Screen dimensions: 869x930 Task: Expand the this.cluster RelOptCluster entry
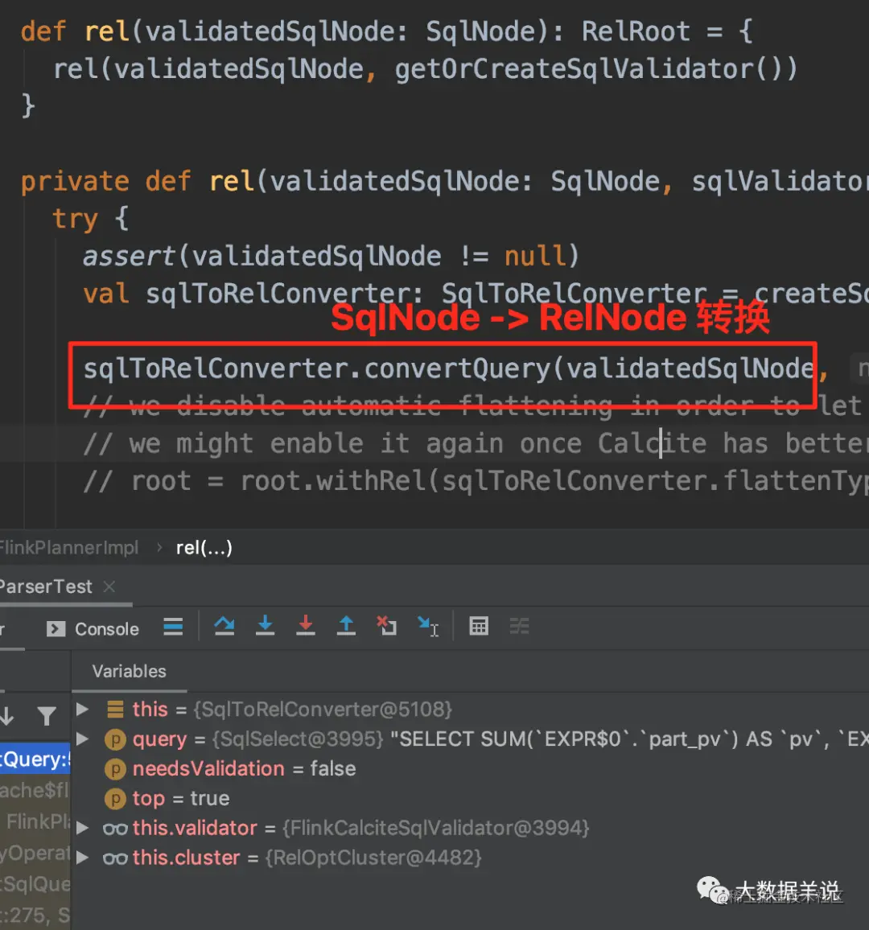(82, 858)
